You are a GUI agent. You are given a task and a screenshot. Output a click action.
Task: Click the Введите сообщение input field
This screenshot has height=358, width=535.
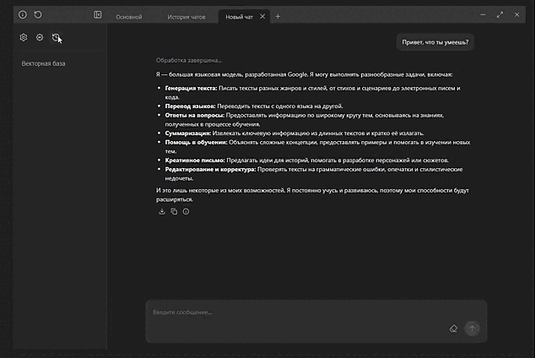316,321
